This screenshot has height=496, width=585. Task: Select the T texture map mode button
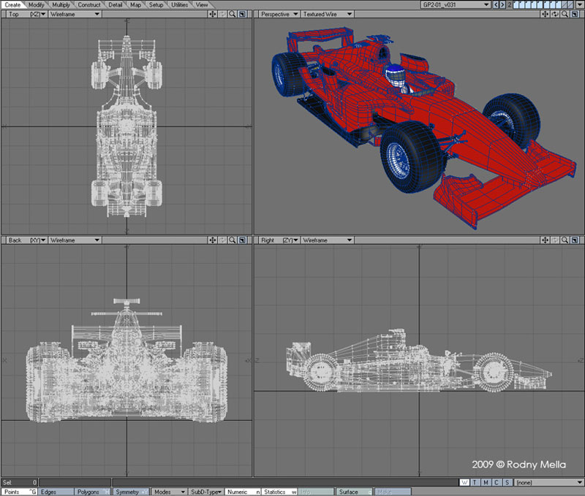point(475,482)
